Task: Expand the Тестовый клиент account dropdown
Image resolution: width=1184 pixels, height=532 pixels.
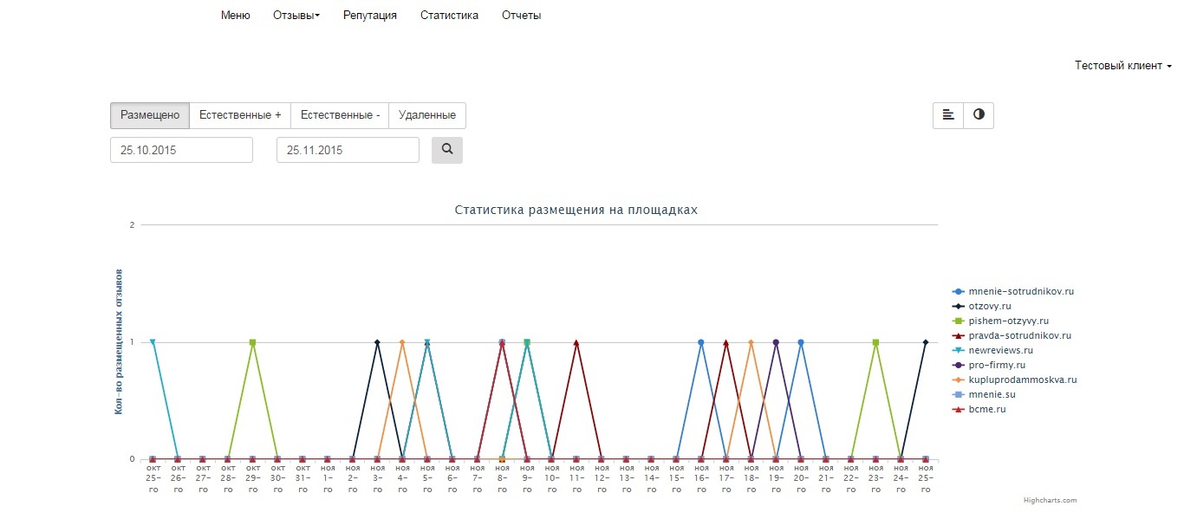Action: click(1123, 66)
